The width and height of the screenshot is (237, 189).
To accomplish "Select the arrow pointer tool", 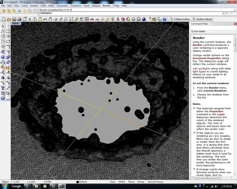I will [3, 26].
